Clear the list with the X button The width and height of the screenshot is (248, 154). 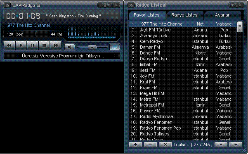(x=165, y=145)
